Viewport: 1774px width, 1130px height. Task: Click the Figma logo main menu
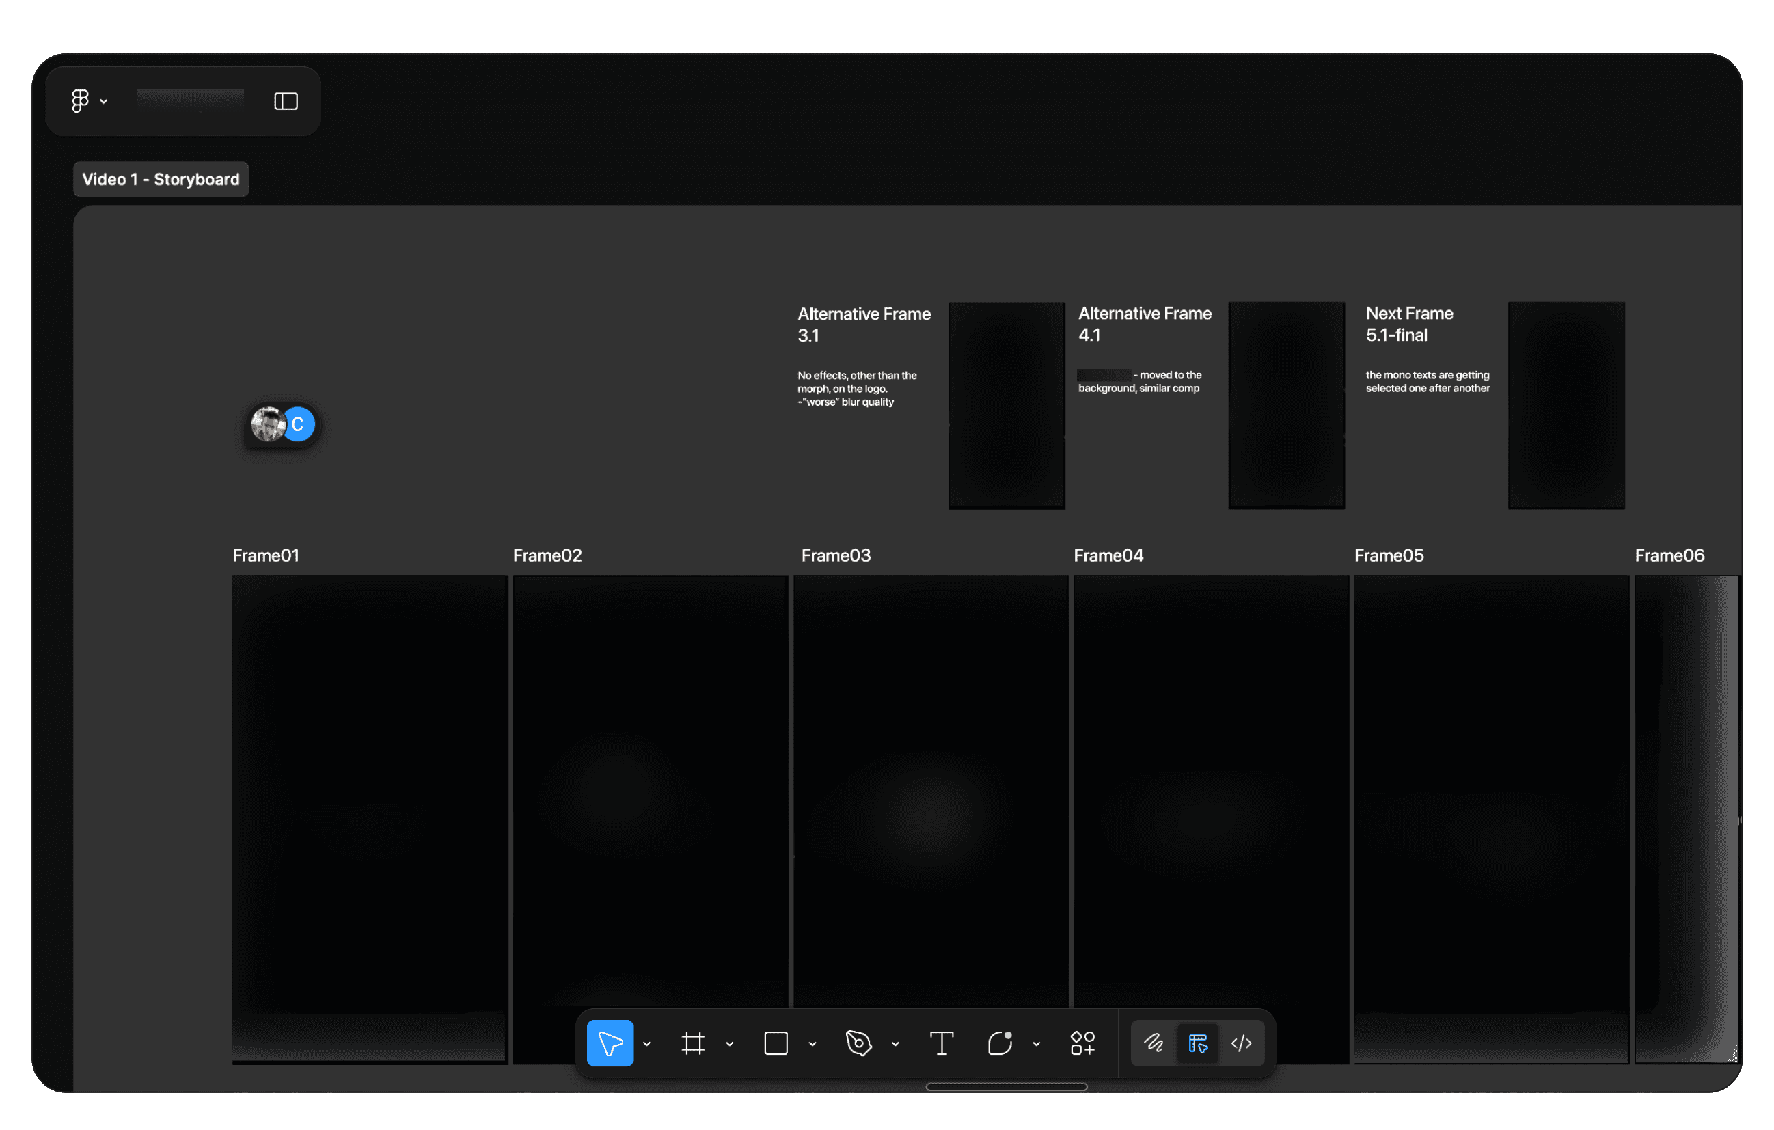[81, 101]
